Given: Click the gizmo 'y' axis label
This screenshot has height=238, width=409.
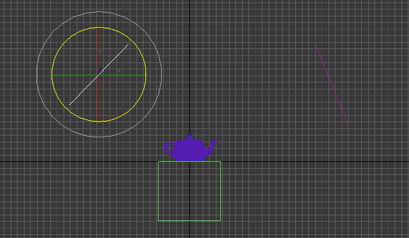Looking at the screenshot, I should (x=101, y=52).
